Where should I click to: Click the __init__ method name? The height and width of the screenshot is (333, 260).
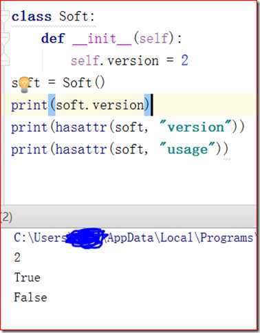pyautogui.click(x=102, y=39)
